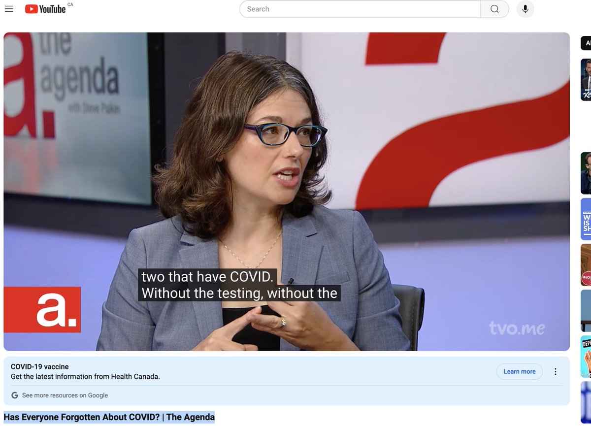Click the title 'Has Everyone Forgotten About COVID?'
The image size is (591, 426).
(107, 417)
